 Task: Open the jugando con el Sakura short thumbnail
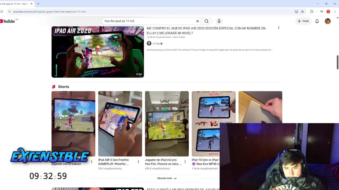click(x=73, y=124)
